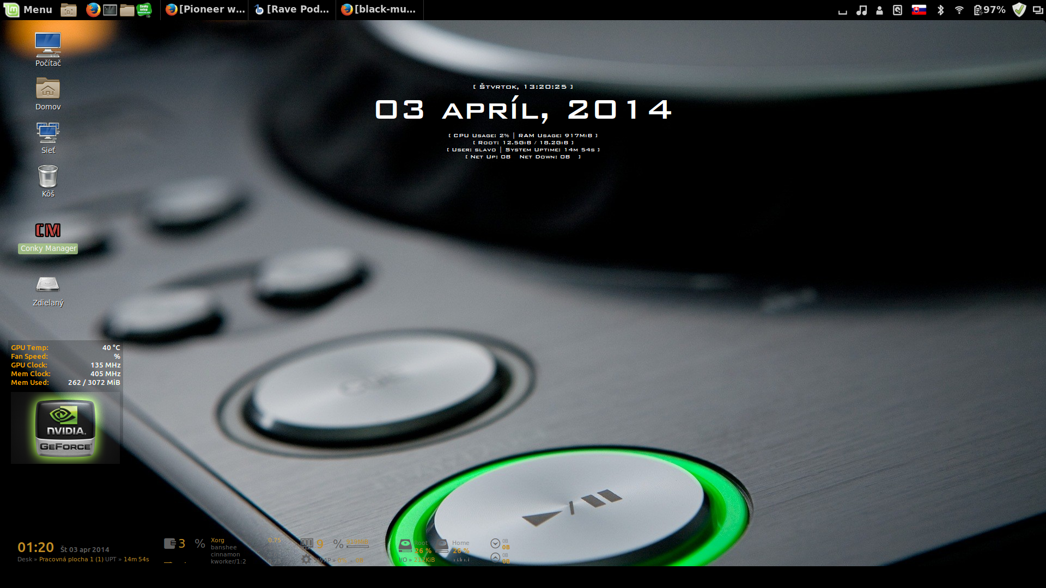Click the CPU chip icon in bottom conky
Viewport: 1046px width, 588px height.
(169, 543)
